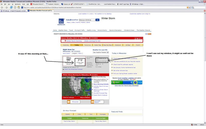Click the Sign In link
Screen dimensions: 206x129
148,14
